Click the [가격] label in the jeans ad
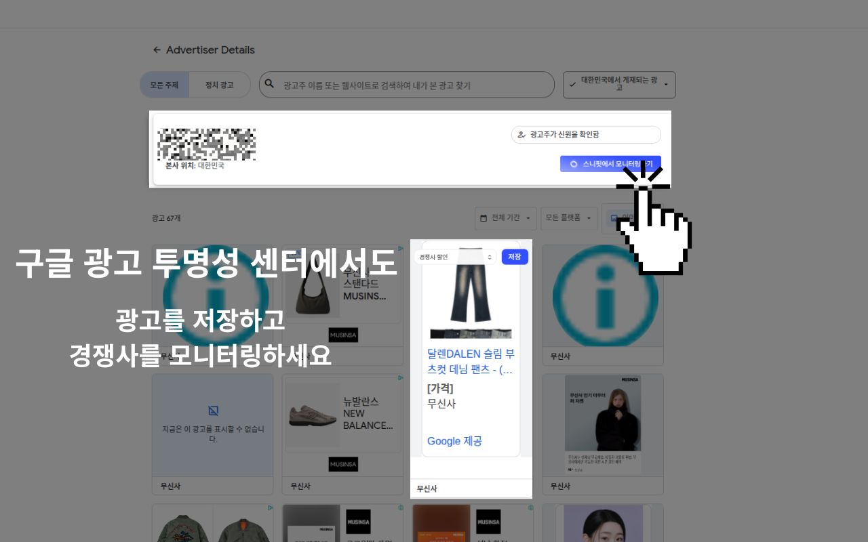Screen dimensions: 868x542 (440, 388)
